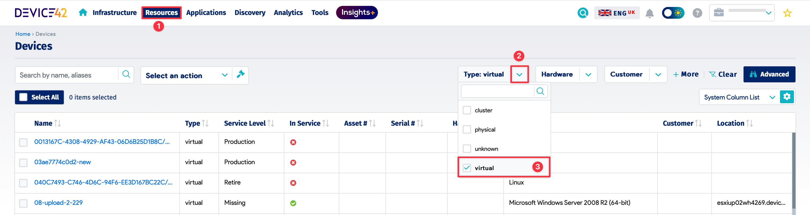The image size is (810, 215).
Task: Open System Column List dropdown
Action: pos(739,97)
